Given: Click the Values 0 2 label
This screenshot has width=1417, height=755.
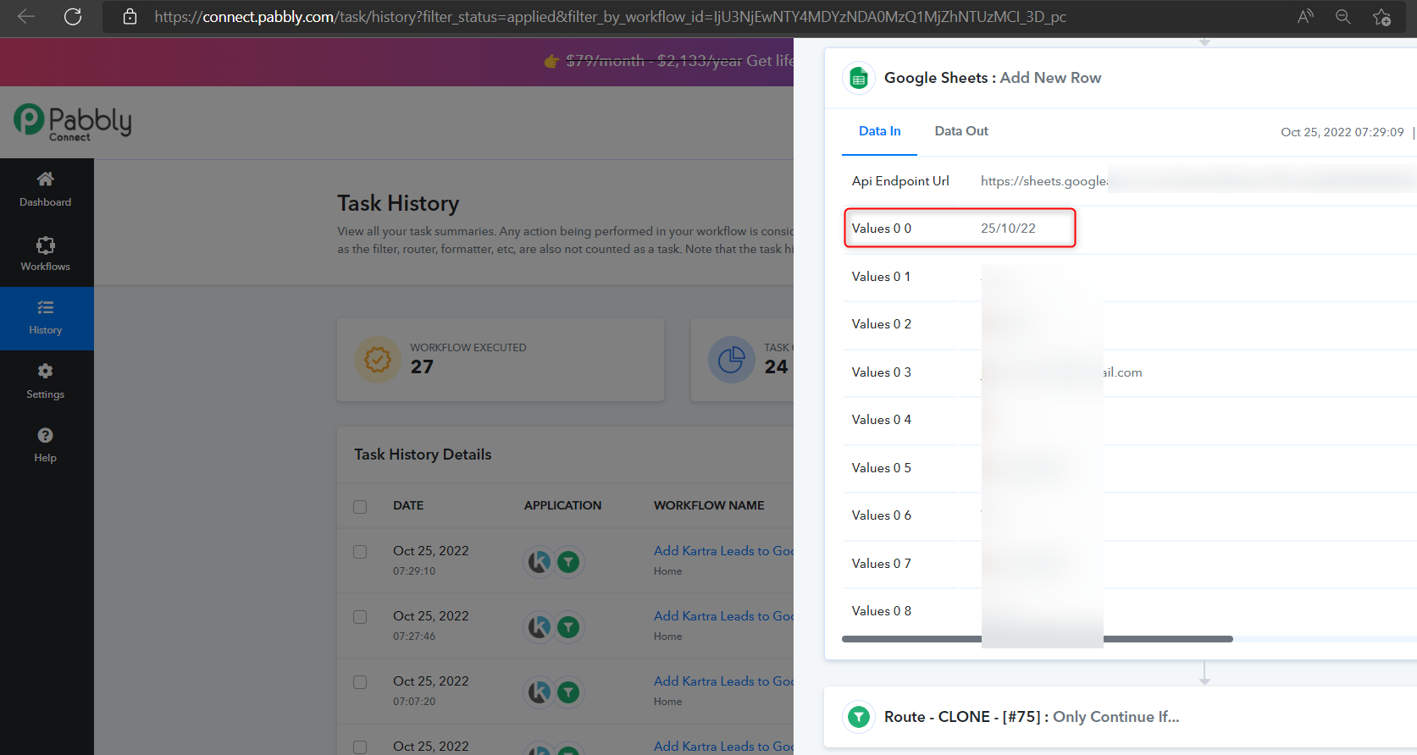Looking at the screenshot, I should tap(882, 324).
